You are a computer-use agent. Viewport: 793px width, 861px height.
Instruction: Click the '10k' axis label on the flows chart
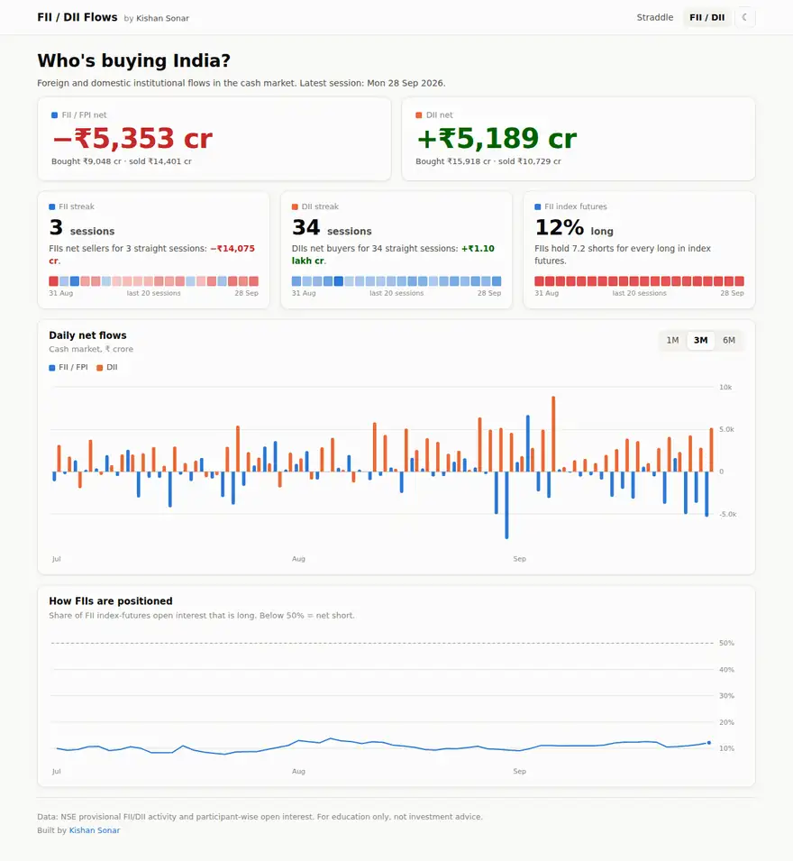(x=725, y=387)
